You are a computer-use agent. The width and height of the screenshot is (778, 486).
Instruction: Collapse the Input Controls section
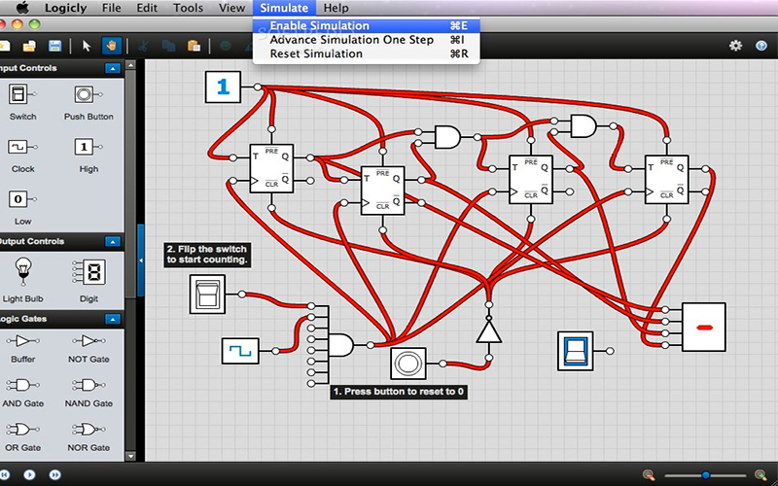[113, 68]
